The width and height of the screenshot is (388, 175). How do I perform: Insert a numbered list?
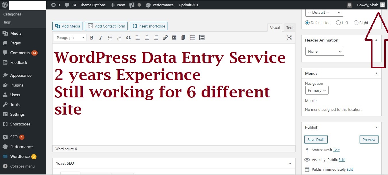119,38
